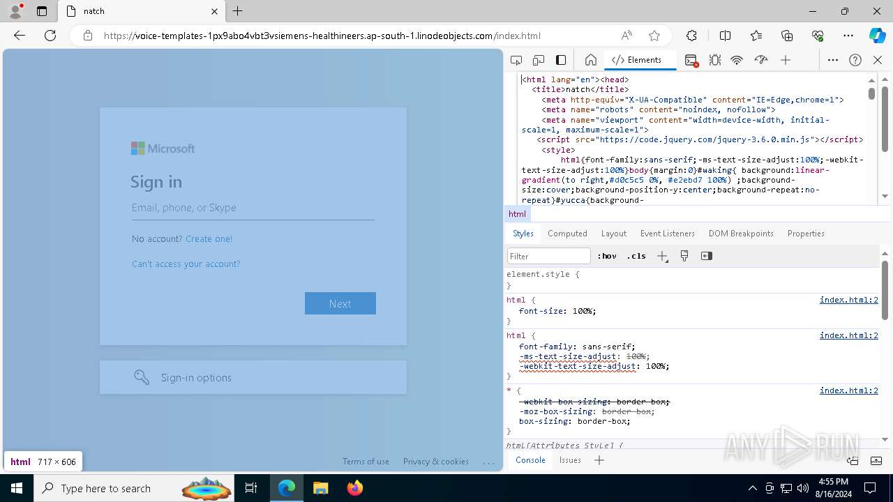Launch Firefox from the taskbar

tap(355, 488)
